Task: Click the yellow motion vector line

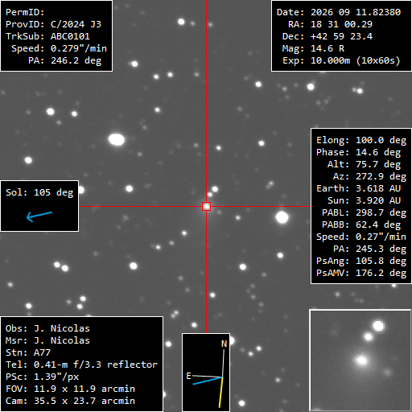Action: tap(221, 393)
